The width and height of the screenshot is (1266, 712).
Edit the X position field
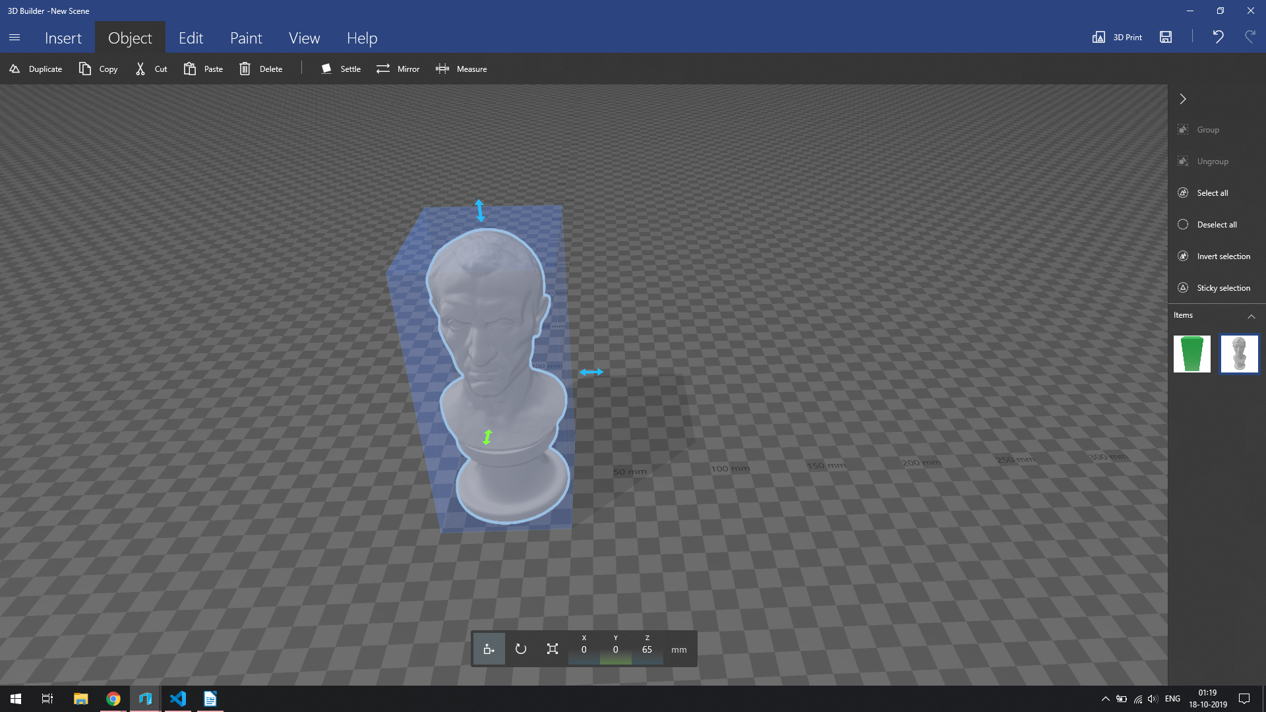584,649
